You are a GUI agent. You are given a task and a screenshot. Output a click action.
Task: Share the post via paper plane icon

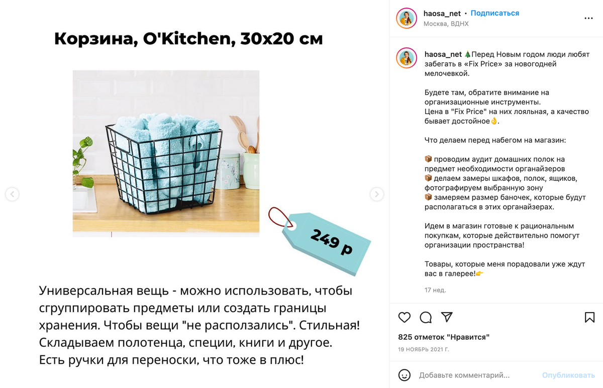coord(447,317)
